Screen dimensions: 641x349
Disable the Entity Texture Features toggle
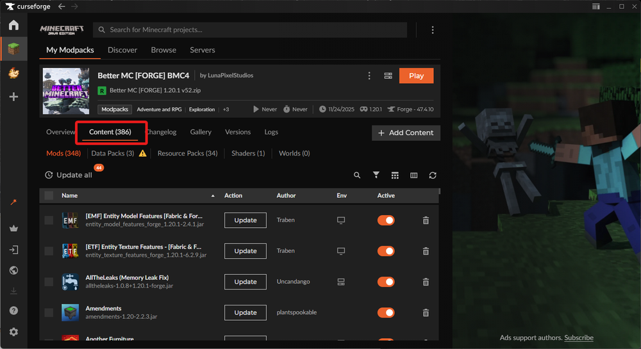386,251
